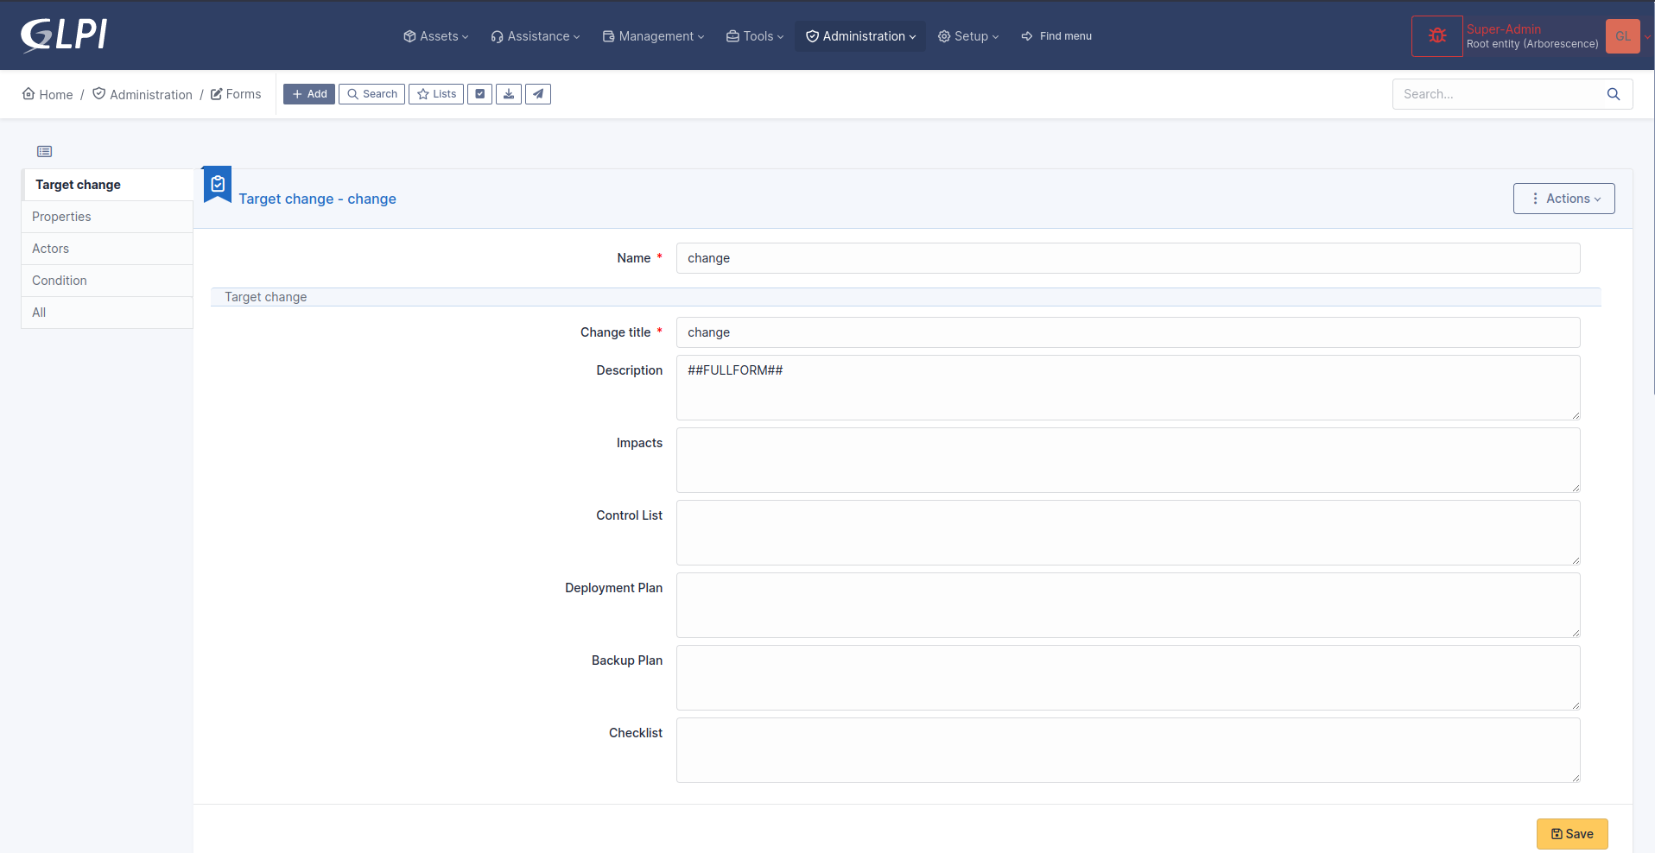This screenshot has width=1655, height=853.
Task: Click the Lists star button
Action: point(435,93)
